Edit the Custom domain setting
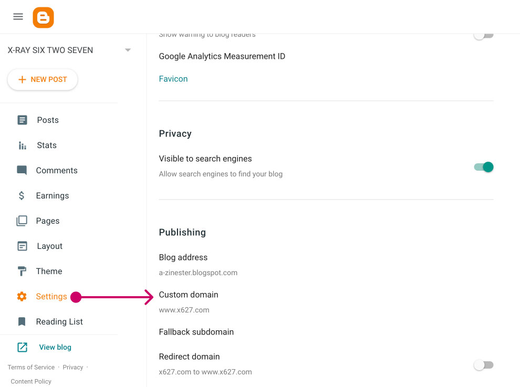This screenshot has height=387, width=520. 189,295
